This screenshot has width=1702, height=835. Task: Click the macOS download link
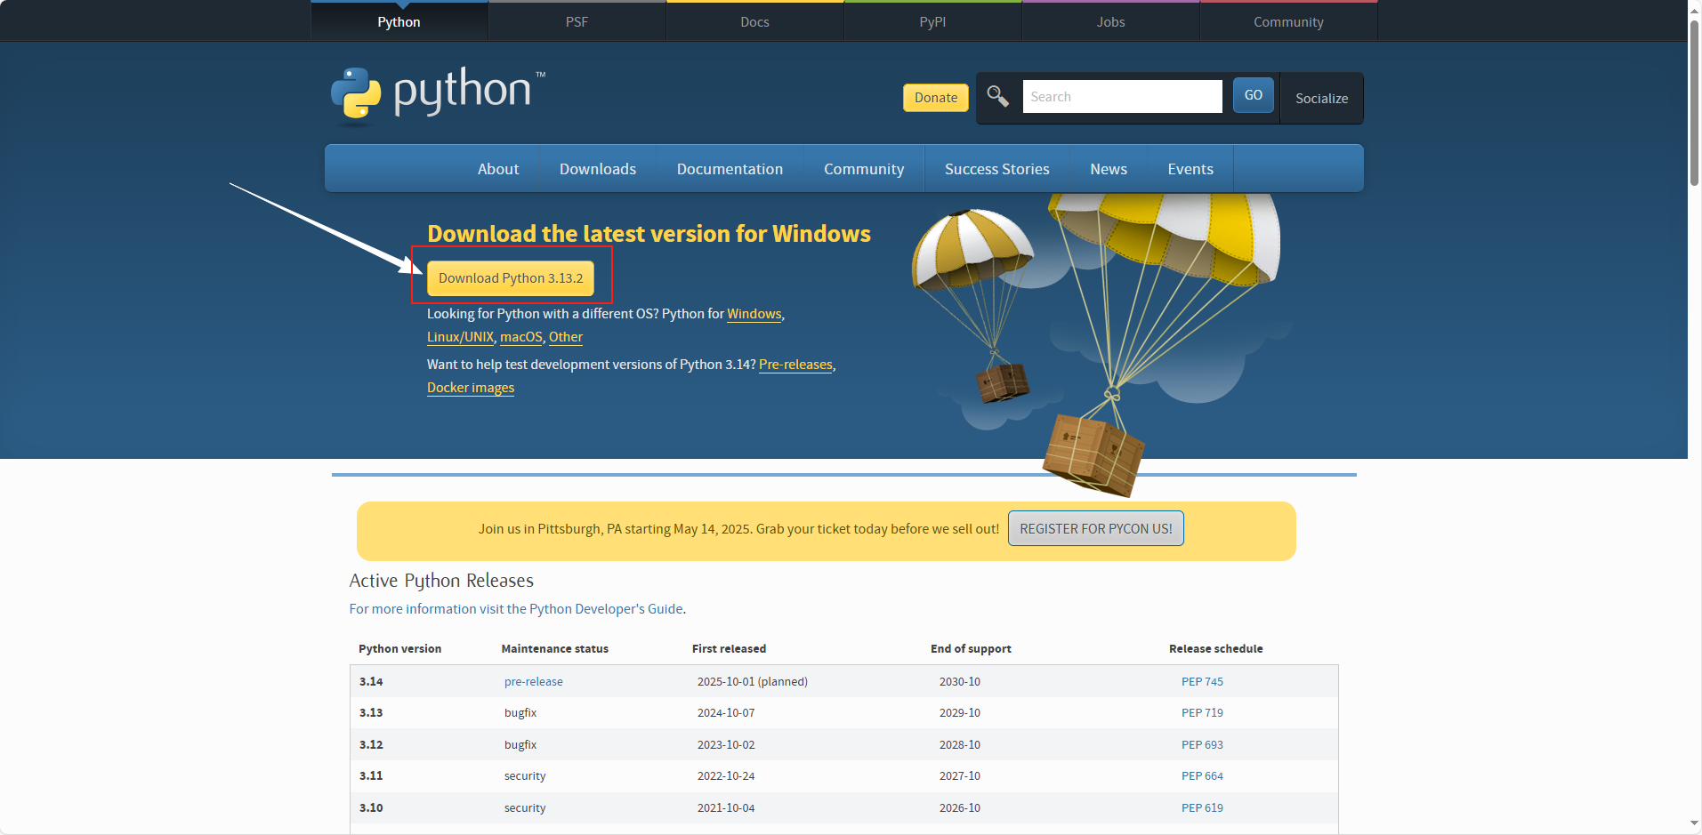pyautogui.click(x=520, y=337)
